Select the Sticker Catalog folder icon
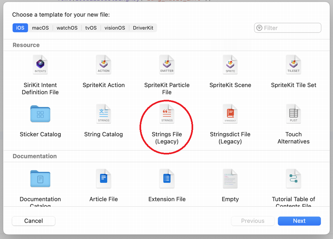Image resolution: width=333 pixels, height=239 pixels. coord(40,114)
